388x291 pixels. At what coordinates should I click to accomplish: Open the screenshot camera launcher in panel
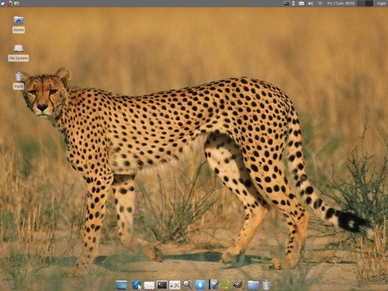pyautogui.click(x=16, y=3)
